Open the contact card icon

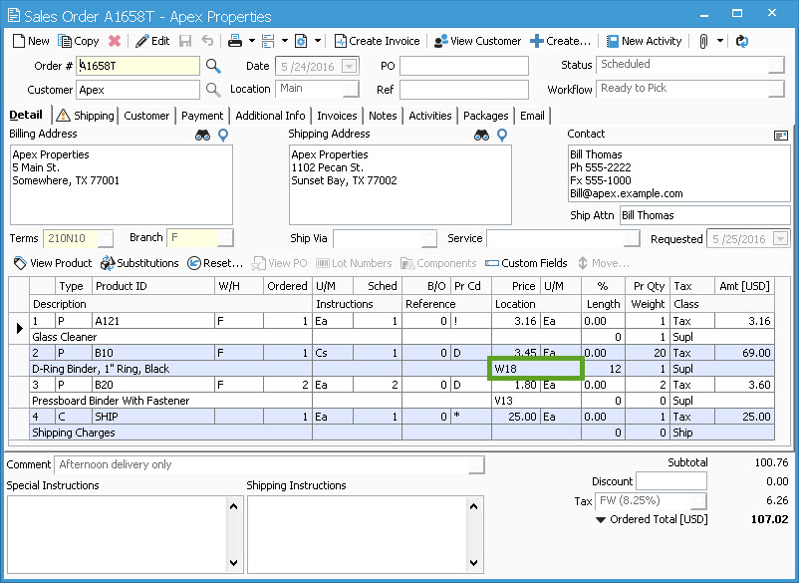click(781, 136)
